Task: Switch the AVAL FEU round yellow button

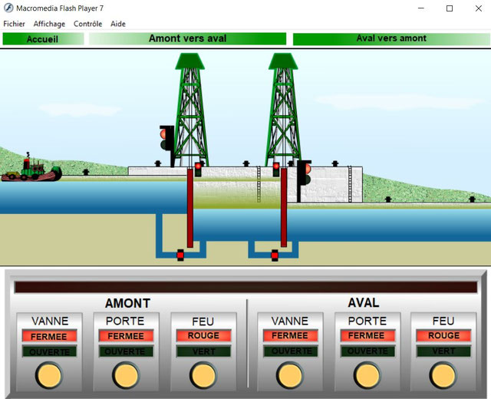Action: pyautogui.click(x=443, y=375)
